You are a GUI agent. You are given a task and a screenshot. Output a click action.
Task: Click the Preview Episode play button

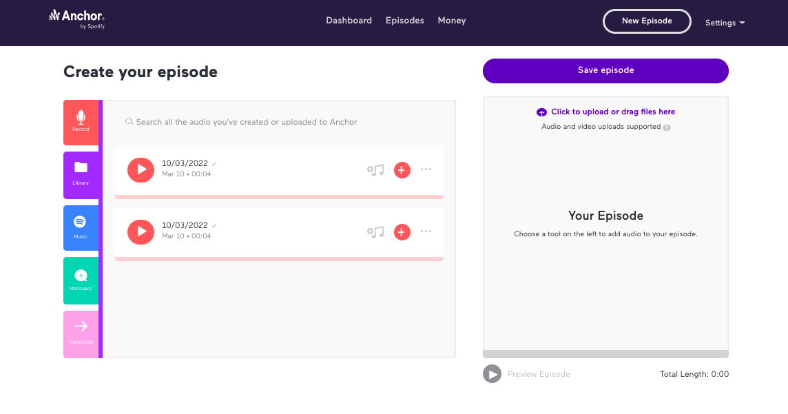click(x=492, y=374)
